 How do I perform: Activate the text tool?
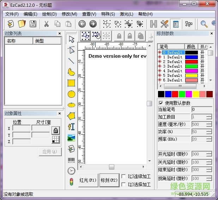(71, 127)
